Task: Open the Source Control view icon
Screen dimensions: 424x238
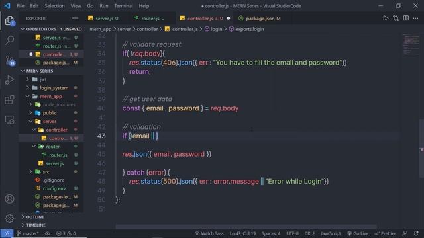Action: (x=10, y=60)
